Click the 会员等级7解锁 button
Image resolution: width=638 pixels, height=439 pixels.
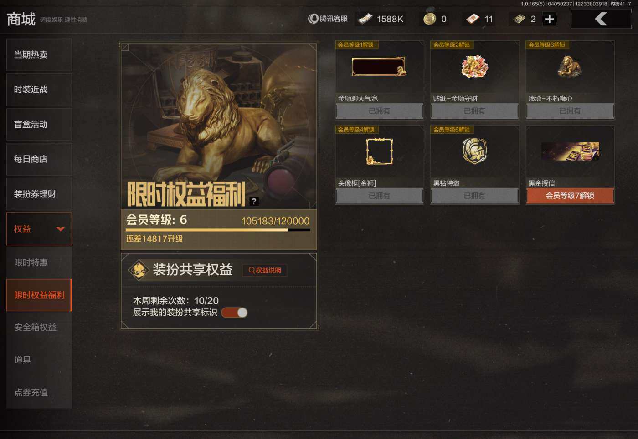(570, 196)
